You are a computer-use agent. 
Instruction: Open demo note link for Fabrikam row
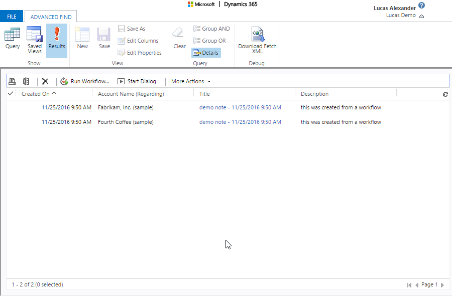(x=240, y=107)
